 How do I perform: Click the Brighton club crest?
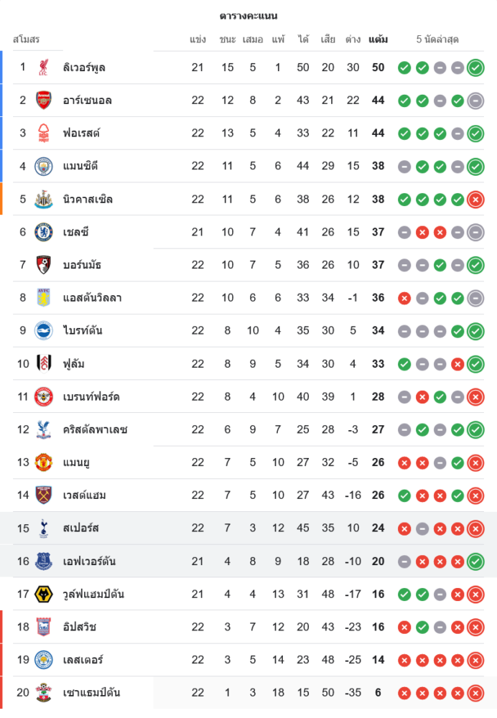(44, 331)
